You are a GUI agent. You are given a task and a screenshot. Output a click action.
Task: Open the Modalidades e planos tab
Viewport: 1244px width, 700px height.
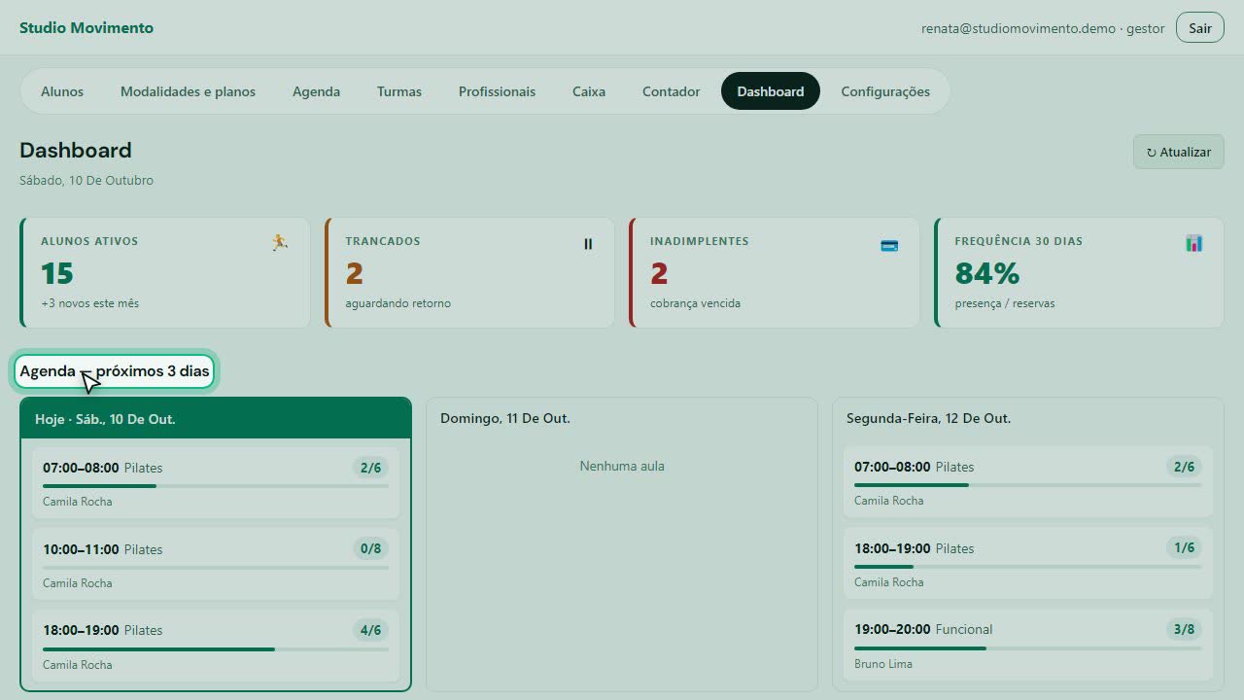(x=188, y=91)
